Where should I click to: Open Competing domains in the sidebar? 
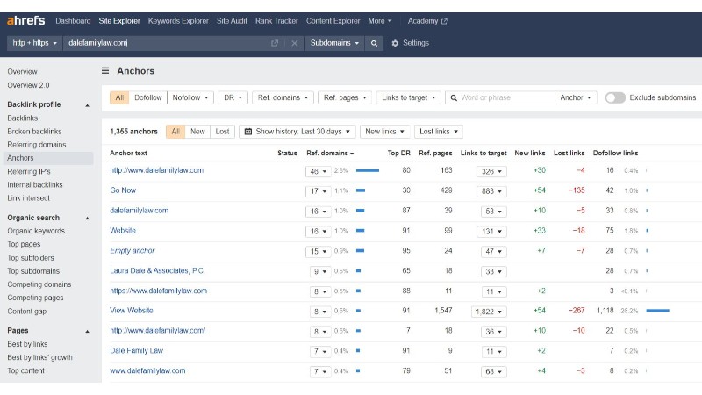tap(39, 284)
